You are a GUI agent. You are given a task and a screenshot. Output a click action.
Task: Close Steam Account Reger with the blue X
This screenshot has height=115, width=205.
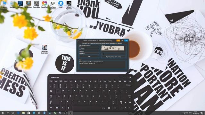click(x=126, y=41)
